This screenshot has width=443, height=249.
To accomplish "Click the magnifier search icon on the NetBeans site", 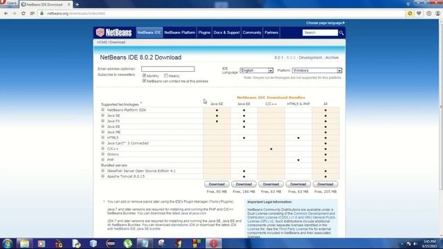I will [x=341, y=33].
